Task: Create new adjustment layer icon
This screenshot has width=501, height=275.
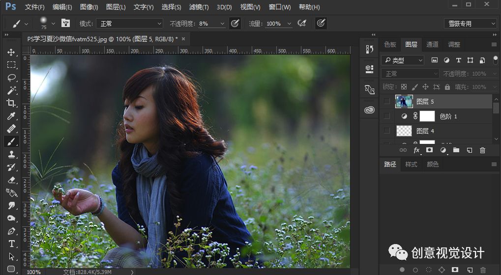Action: (x=443, y=150)
